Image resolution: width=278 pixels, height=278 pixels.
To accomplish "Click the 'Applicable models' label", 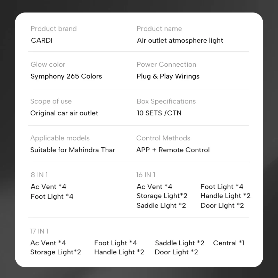I will [60, 138].
